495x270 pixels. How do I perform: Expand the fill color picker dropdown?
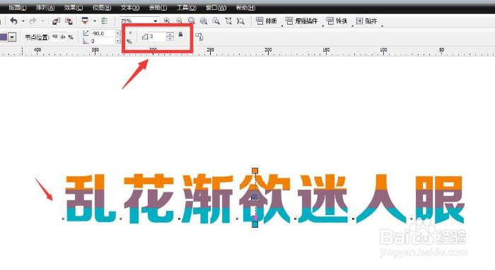pyautogui.click(x=12, y=37)
